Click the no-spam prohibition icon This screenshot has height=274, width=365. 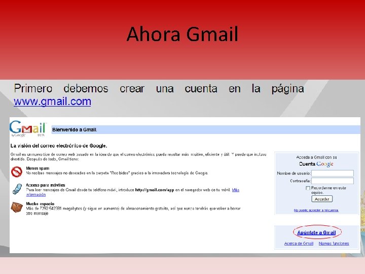tap(17, 172)
